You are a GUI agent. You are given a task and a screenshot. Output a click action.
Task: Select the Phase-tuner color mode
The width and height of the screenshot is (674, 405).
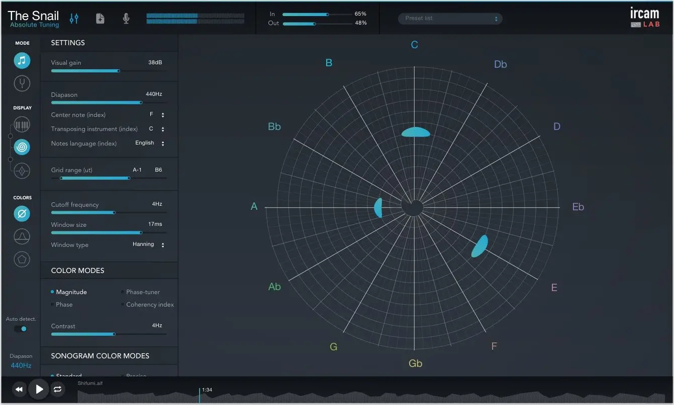pos(140,292)
